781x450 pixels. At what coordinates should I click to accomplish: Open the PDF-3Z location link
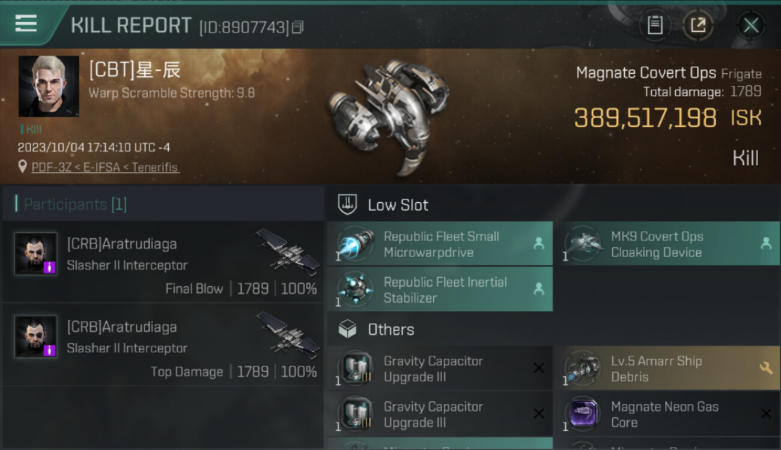tap(105, 167)
